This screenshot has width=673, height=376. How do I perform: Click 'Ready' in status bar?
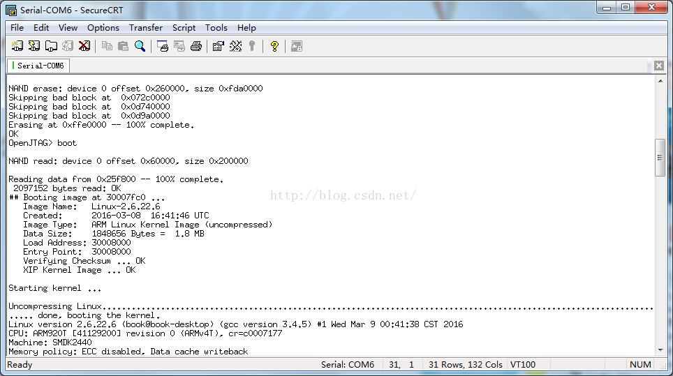tap(20, 364)
